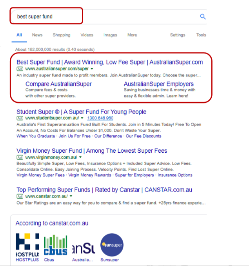Click the phone number 1300 646 960
Viewport: 249px width, 266px height.
[x=100, y=118]
